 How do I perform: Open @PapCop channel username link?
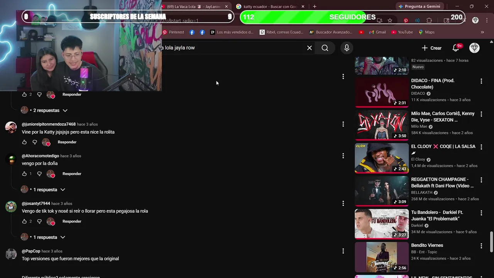(x=31, y=251)
